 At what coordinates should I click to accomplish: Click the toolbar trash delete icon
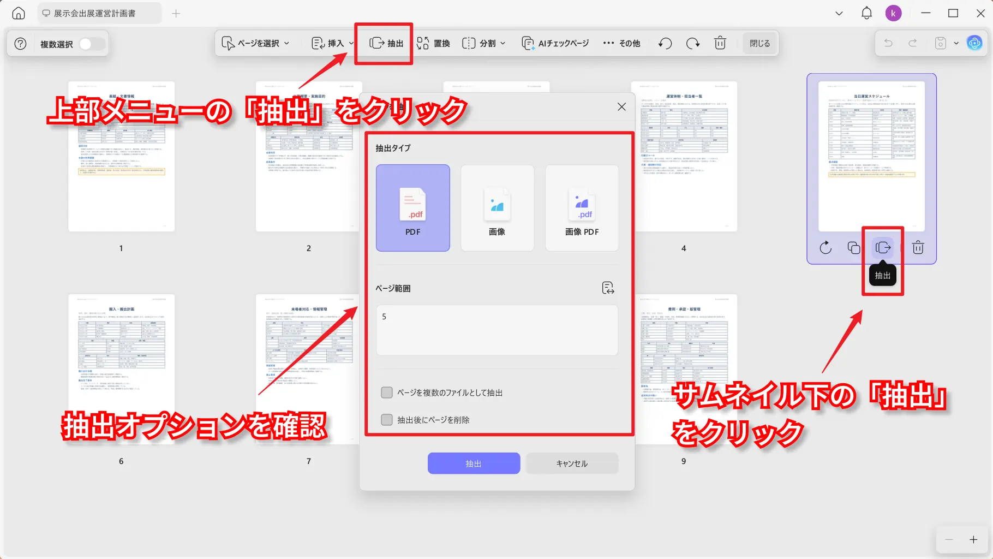pyautogui.click(x=720, y=43)
